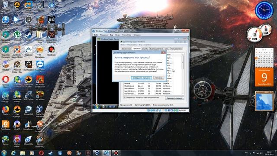Select the SearchIndexer process row

click(x=148, y=91)
